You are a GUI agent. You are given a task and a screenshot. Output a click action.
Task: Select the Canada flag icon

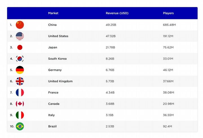click(x=20, y=104)
